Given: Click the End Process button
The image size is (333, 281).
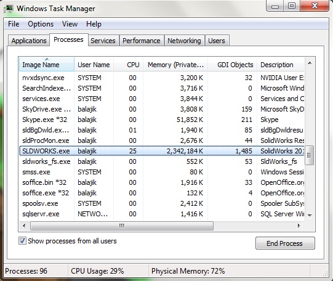Looking at the screenshot, I should [285, 243].
